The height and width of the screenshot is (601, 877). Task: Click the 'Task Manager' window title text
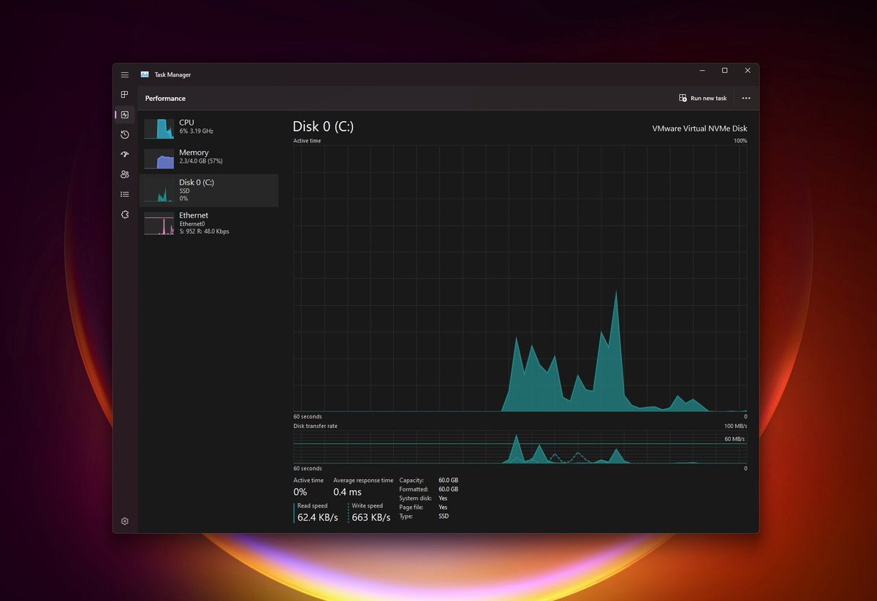point(172,74)
